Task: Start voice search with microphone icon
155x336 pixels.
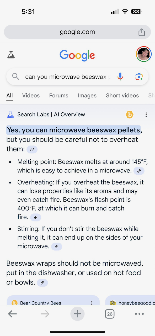Action: (120, 76)
